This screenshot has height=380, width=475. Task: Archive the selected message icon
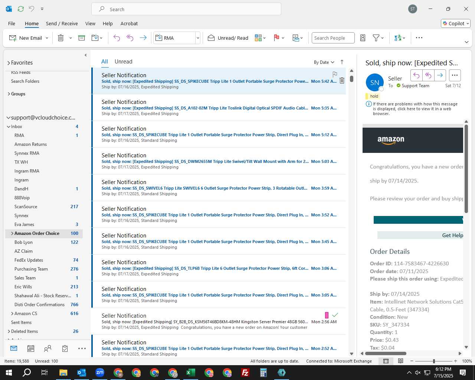click(82, 38)
